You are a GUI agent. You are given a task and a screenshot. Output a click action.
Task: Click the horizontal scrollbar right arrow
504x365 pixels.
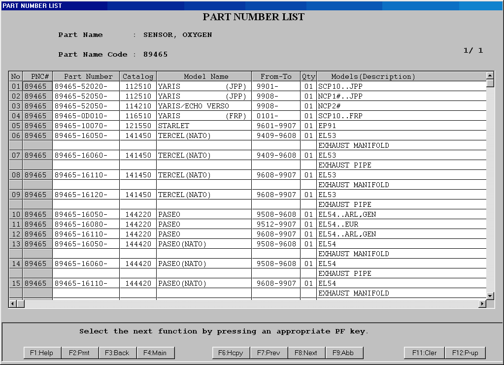(x=482, y=303)
